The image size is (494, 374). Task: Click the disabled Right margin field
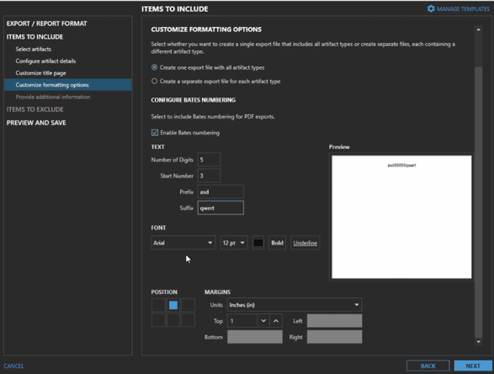click(335, 337)
